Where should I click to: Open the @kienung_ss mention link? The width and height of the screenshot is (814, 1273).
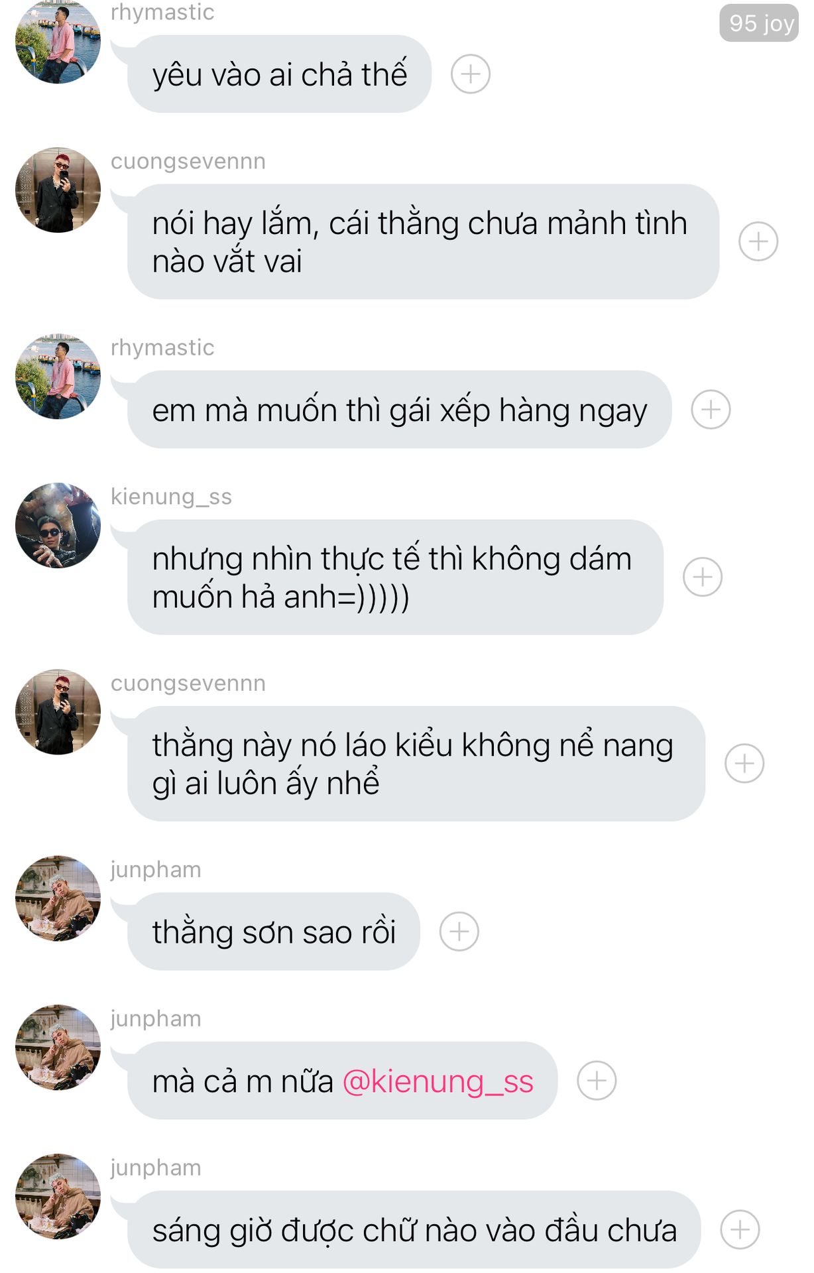point(437,1082)
